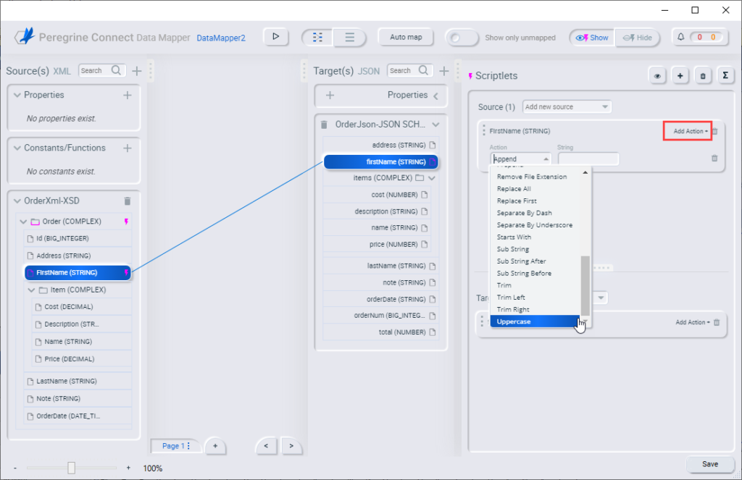Toggle scriptlet preview eye button

click(657, 75)
